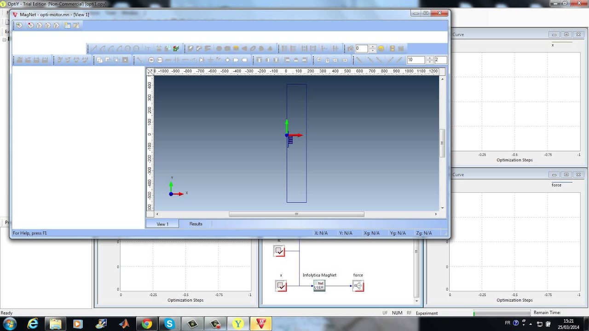Select the line drawing tool in MagNet toolbar
Viewport: 589px width, 331px height.
(x=94, y=49)
